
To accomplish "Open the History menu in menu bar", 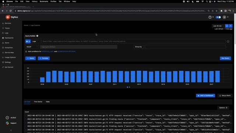I will click(34, 1).
